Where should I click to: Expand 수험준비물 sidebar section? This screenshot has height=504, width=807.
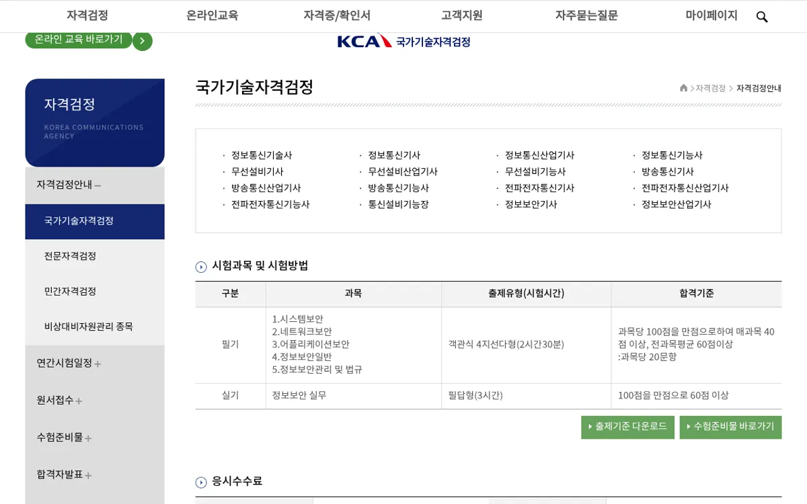tap(95, 437)
